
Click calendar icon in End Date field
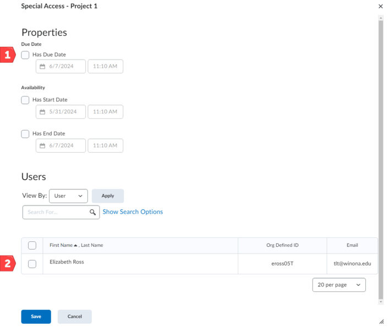click(x=42, y=145)
